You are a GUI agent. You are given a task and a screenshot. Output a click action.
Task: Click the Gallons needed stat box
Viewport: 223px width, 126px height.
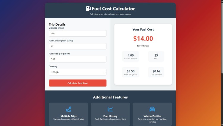click(x=131, y=56)
